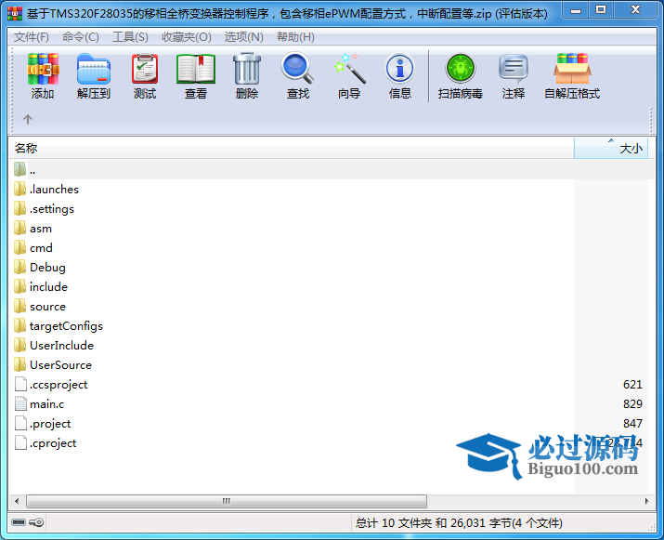Sort by the 名称 column header
The width and height of the screenshot is (664, 540).
click(x=279, y=148)
